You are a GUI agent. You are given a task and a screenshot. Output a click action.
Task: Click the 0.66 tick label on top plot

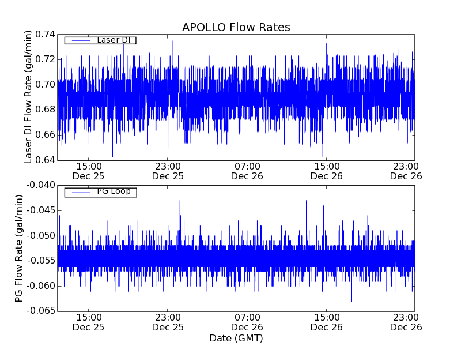(45, 135)
